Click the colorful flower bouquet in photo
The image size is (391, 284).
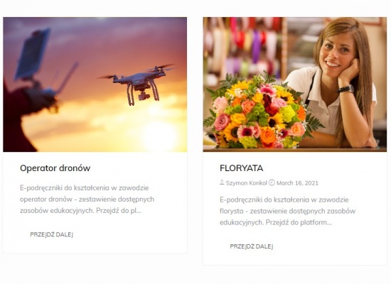click(263, 111)
